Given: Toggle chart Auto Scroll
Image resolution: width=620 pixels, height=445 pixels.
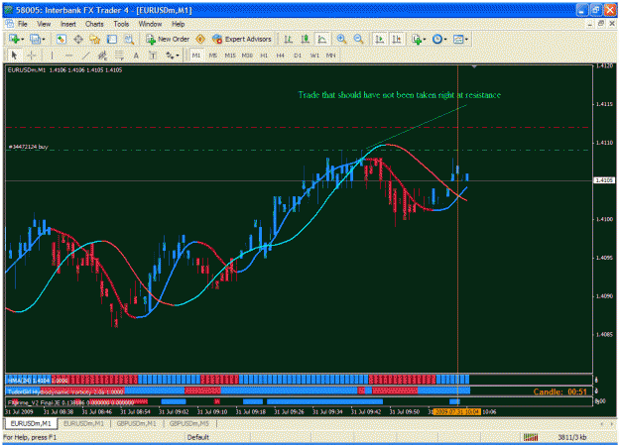Looking at the screenshot, I should tap(380, 39).
